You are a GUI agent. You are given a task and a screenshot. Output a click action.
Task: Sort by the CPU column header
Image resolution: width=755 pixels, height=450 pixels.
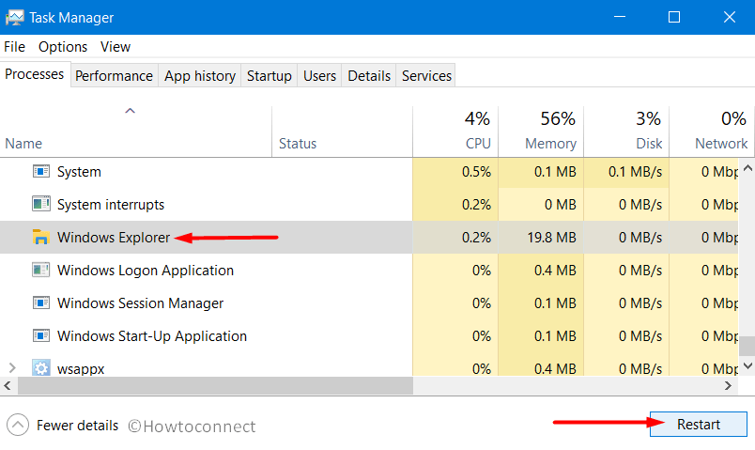point(455,132)
